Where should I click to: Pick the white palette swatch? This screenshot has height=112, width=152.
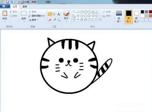click(x=143, y=16)
